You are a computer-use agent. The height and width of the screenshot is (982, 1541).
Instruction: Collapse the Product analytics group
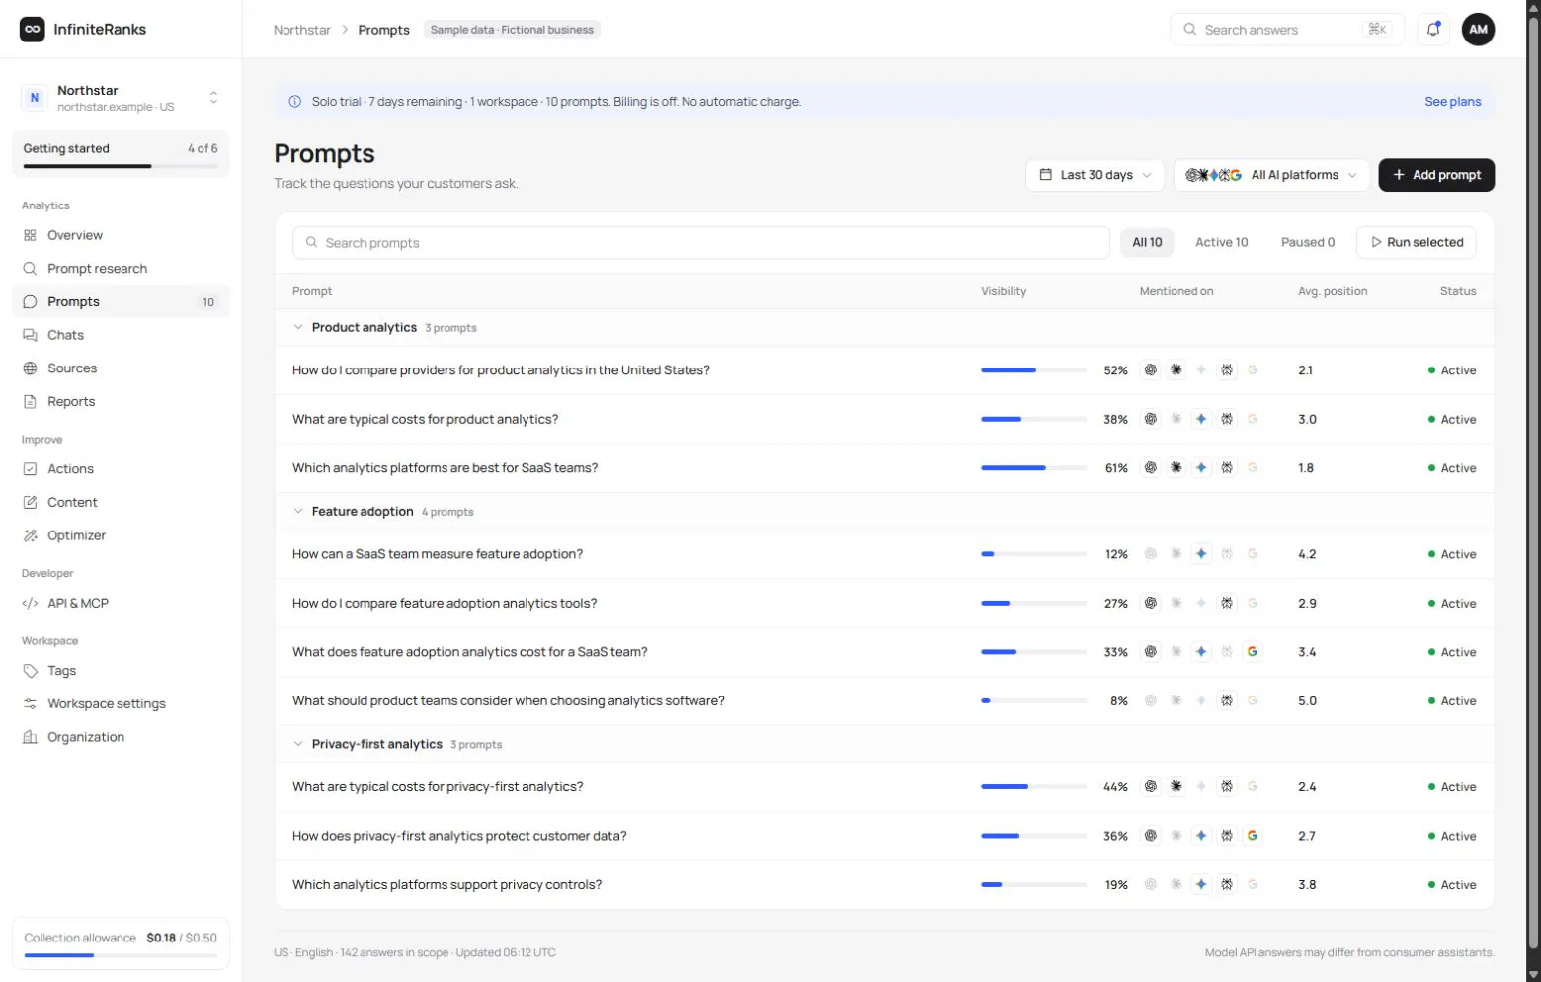click(298, 328)
